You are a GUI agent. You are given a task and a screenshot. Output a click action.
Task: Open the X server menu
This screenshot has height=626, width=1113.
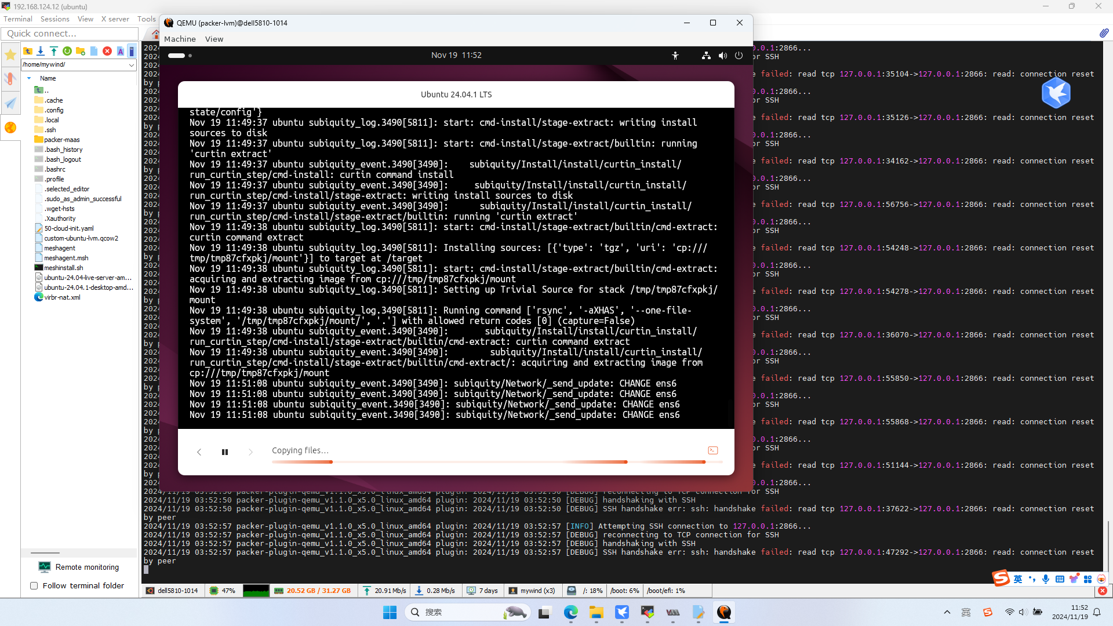pyautogui.click(x=115, y=19)
